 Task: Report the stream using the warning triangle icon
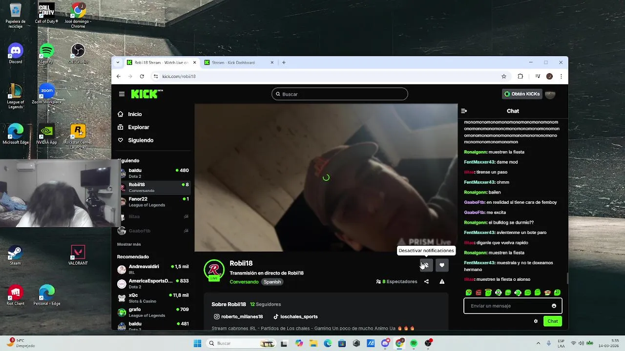442,281
